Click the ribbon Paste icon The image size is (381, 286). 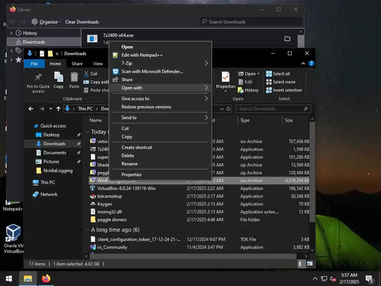pos(74,77)
